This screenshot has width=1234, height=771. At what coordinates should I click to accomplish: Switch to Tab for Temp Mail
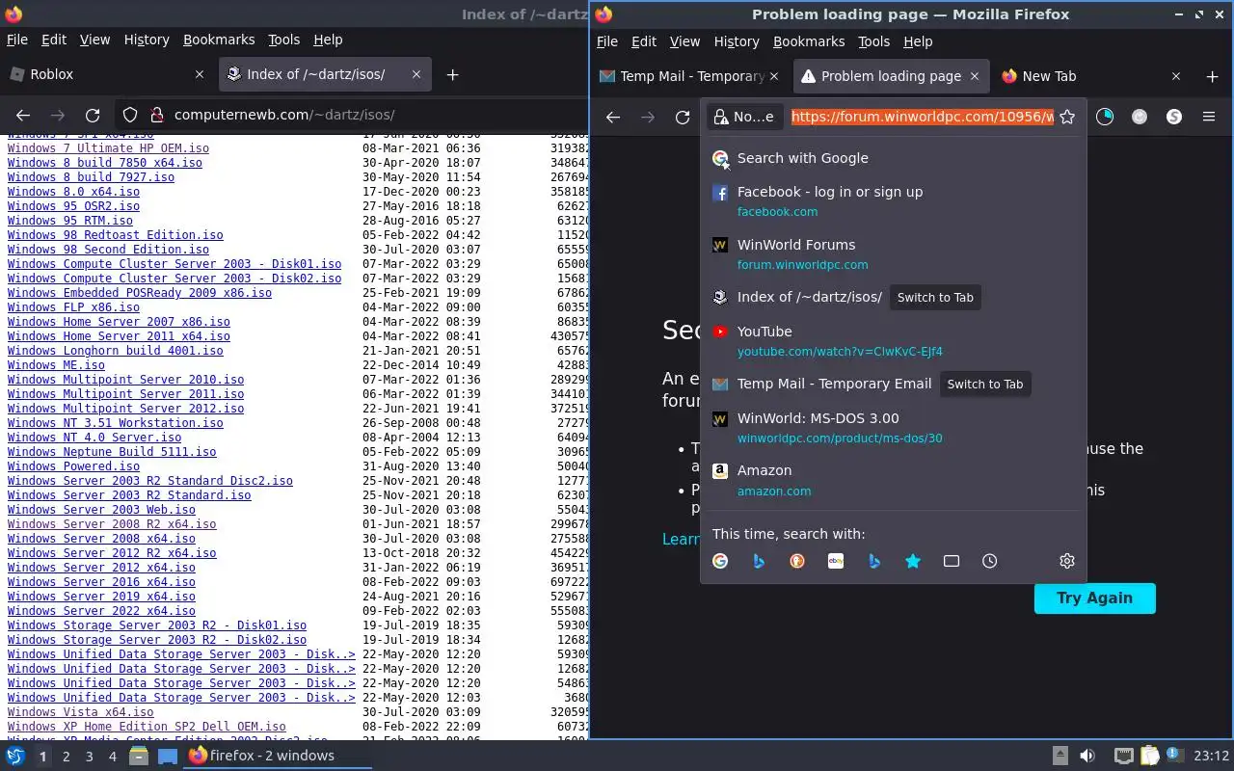[985, 384]
